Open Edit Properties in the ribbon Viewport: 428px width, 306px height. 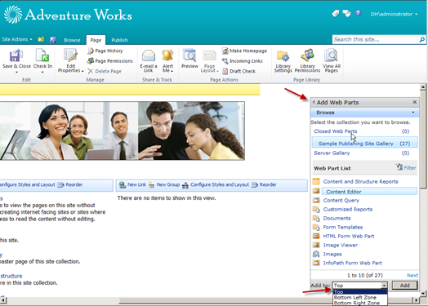tap(70, 60)
